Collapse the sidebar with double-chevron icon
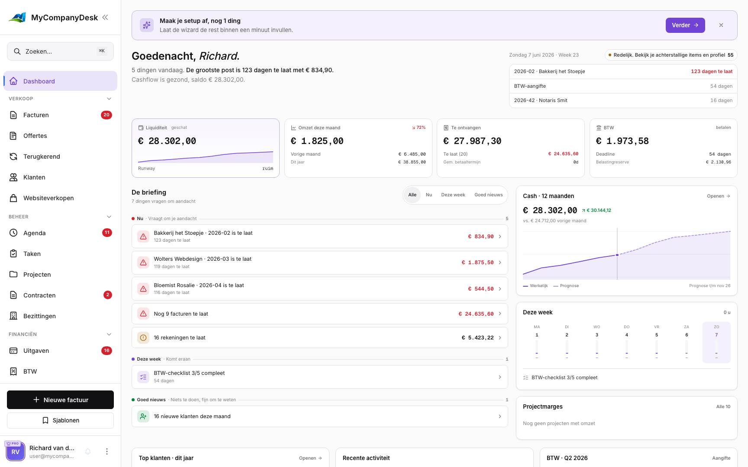The width and height of the screenshot is (748, 467). pyautogui.click(x=105, y=17)
